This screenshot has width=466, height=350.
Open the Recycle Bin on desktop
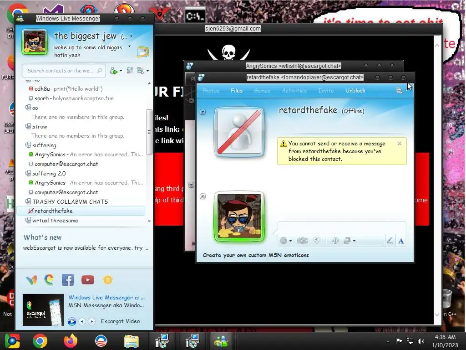pyautogui.click(x=447, y=299)
